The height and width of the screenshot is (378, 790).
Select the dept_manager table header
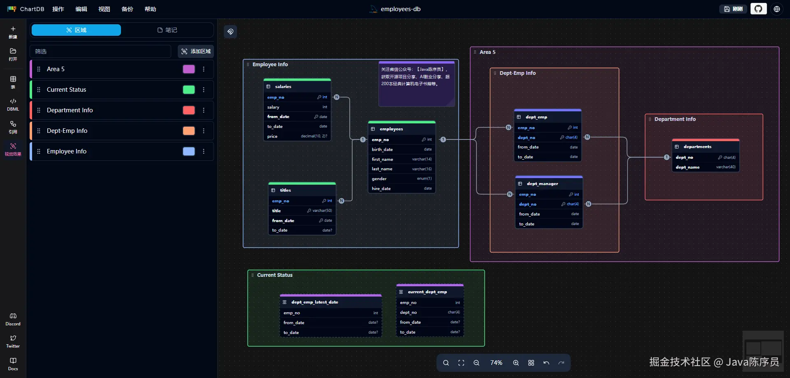click(549, 184)
